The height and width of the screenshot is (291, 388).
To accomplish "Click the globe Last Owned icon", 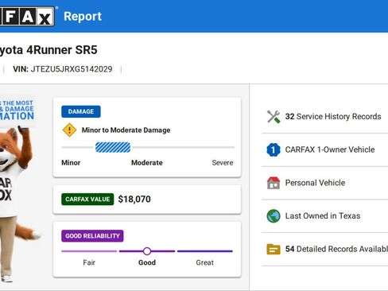I will coord(274,216).
